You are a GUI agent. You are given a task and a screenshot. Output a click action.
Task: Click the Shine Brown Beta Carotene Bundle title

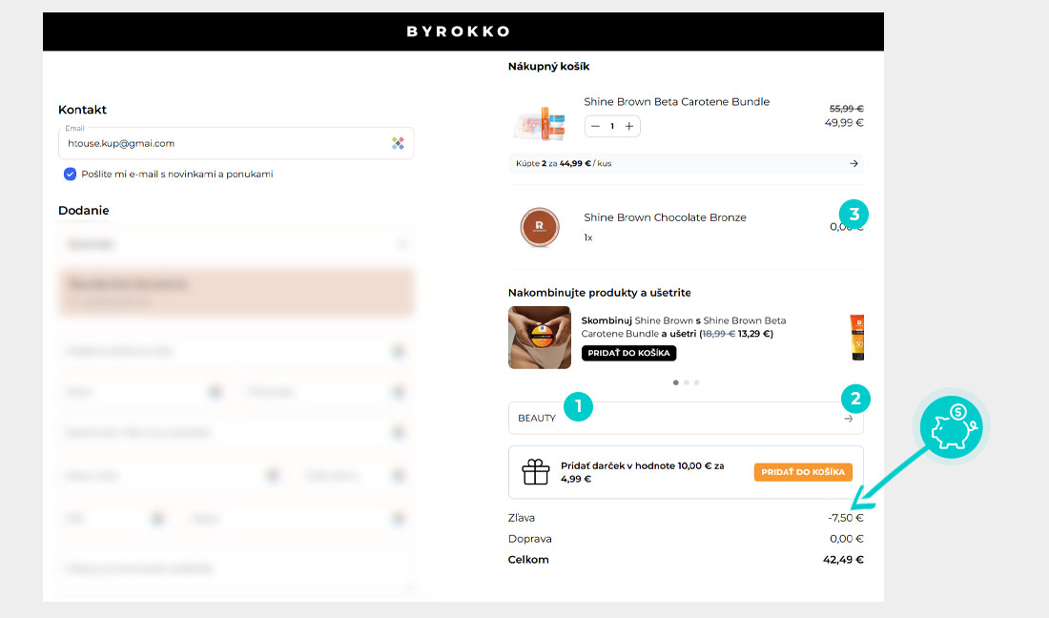(676, 102)
